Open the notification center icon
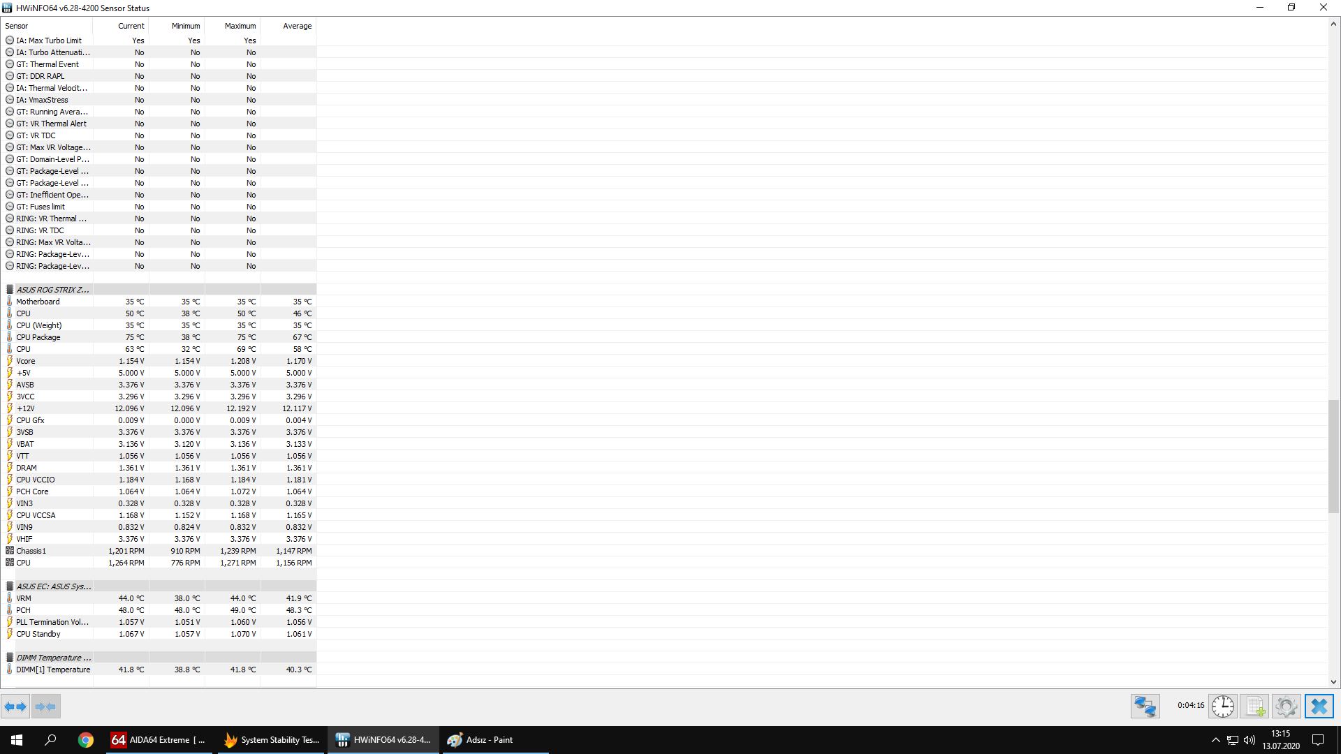 (1318, 740)
